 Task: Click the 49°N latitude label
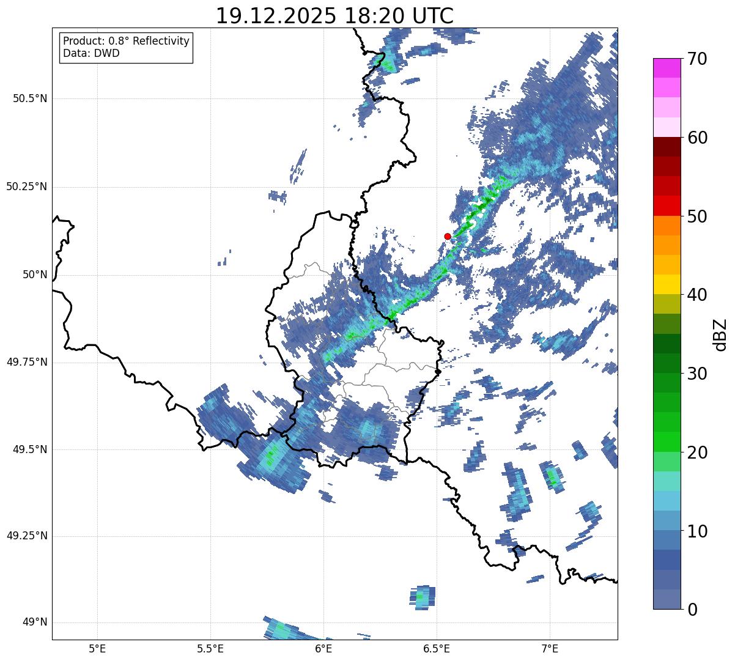coord(35,622)
